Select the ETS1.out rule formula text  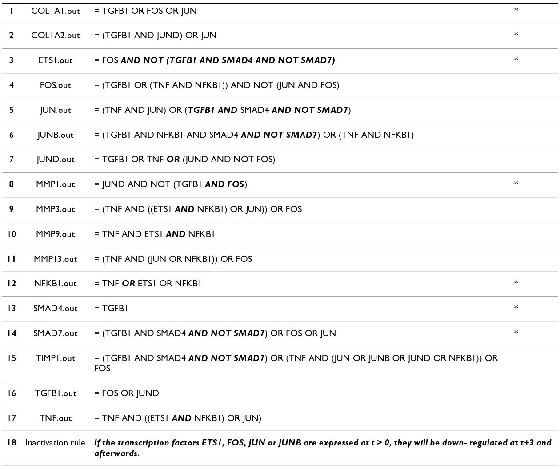(214, 60)
